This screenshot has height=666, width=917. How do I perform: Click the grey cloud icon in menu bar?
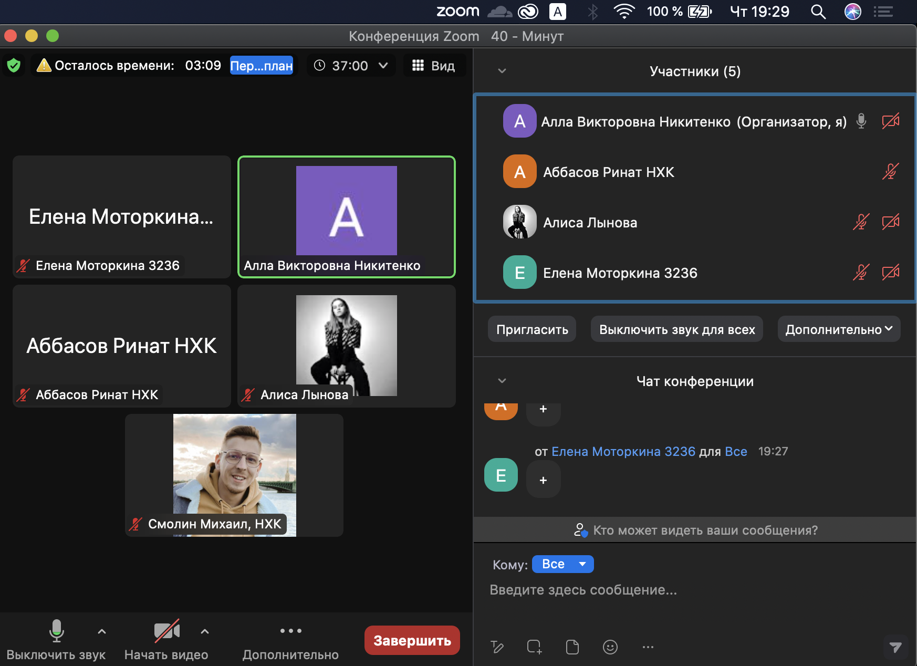point(499,11)
